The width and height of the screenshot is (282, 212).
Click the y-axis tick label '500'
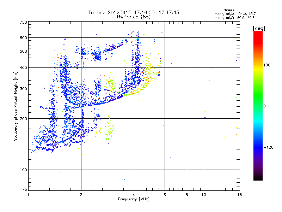[23, 51]
